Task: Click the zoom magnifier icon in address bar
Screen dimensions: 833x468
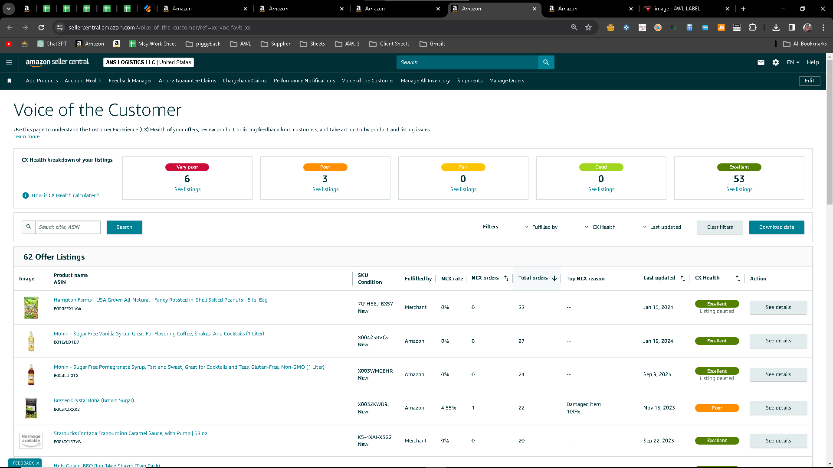Action: click(x=574, y=27)
